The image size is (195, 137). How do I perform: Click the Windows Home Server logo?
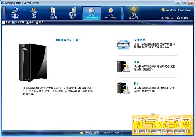176,10
